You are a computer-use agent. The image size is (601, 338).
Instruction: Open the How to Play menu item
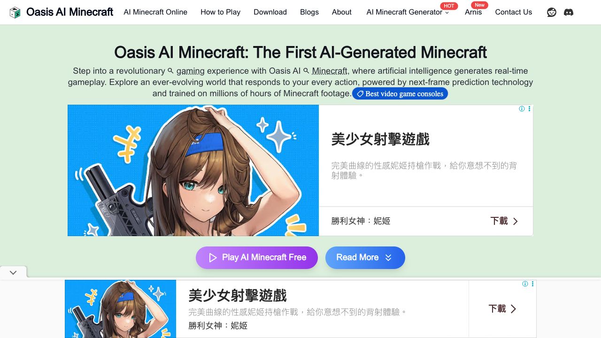pos(220,12)
